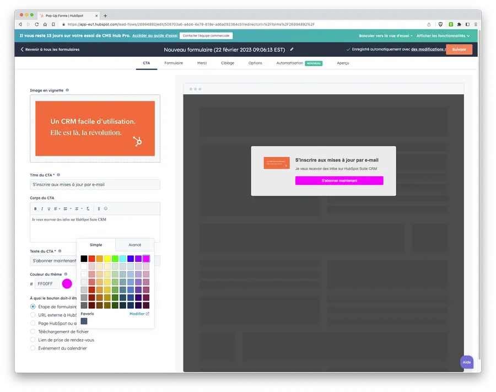Open Brave shields icon
496x392 pixels.
[440, 24]
